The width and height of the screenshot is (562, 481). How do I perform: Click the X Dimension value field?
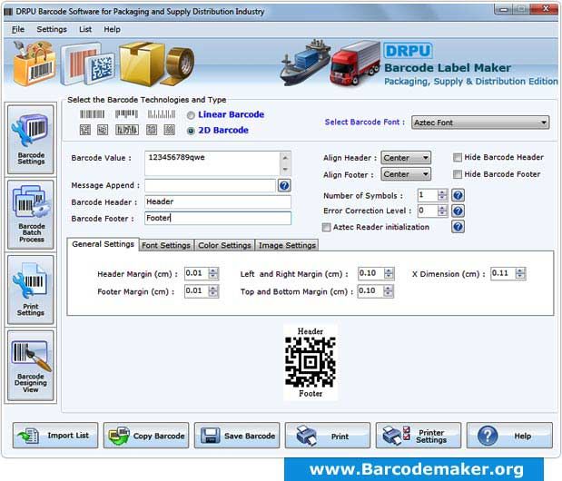pos(503,274)
